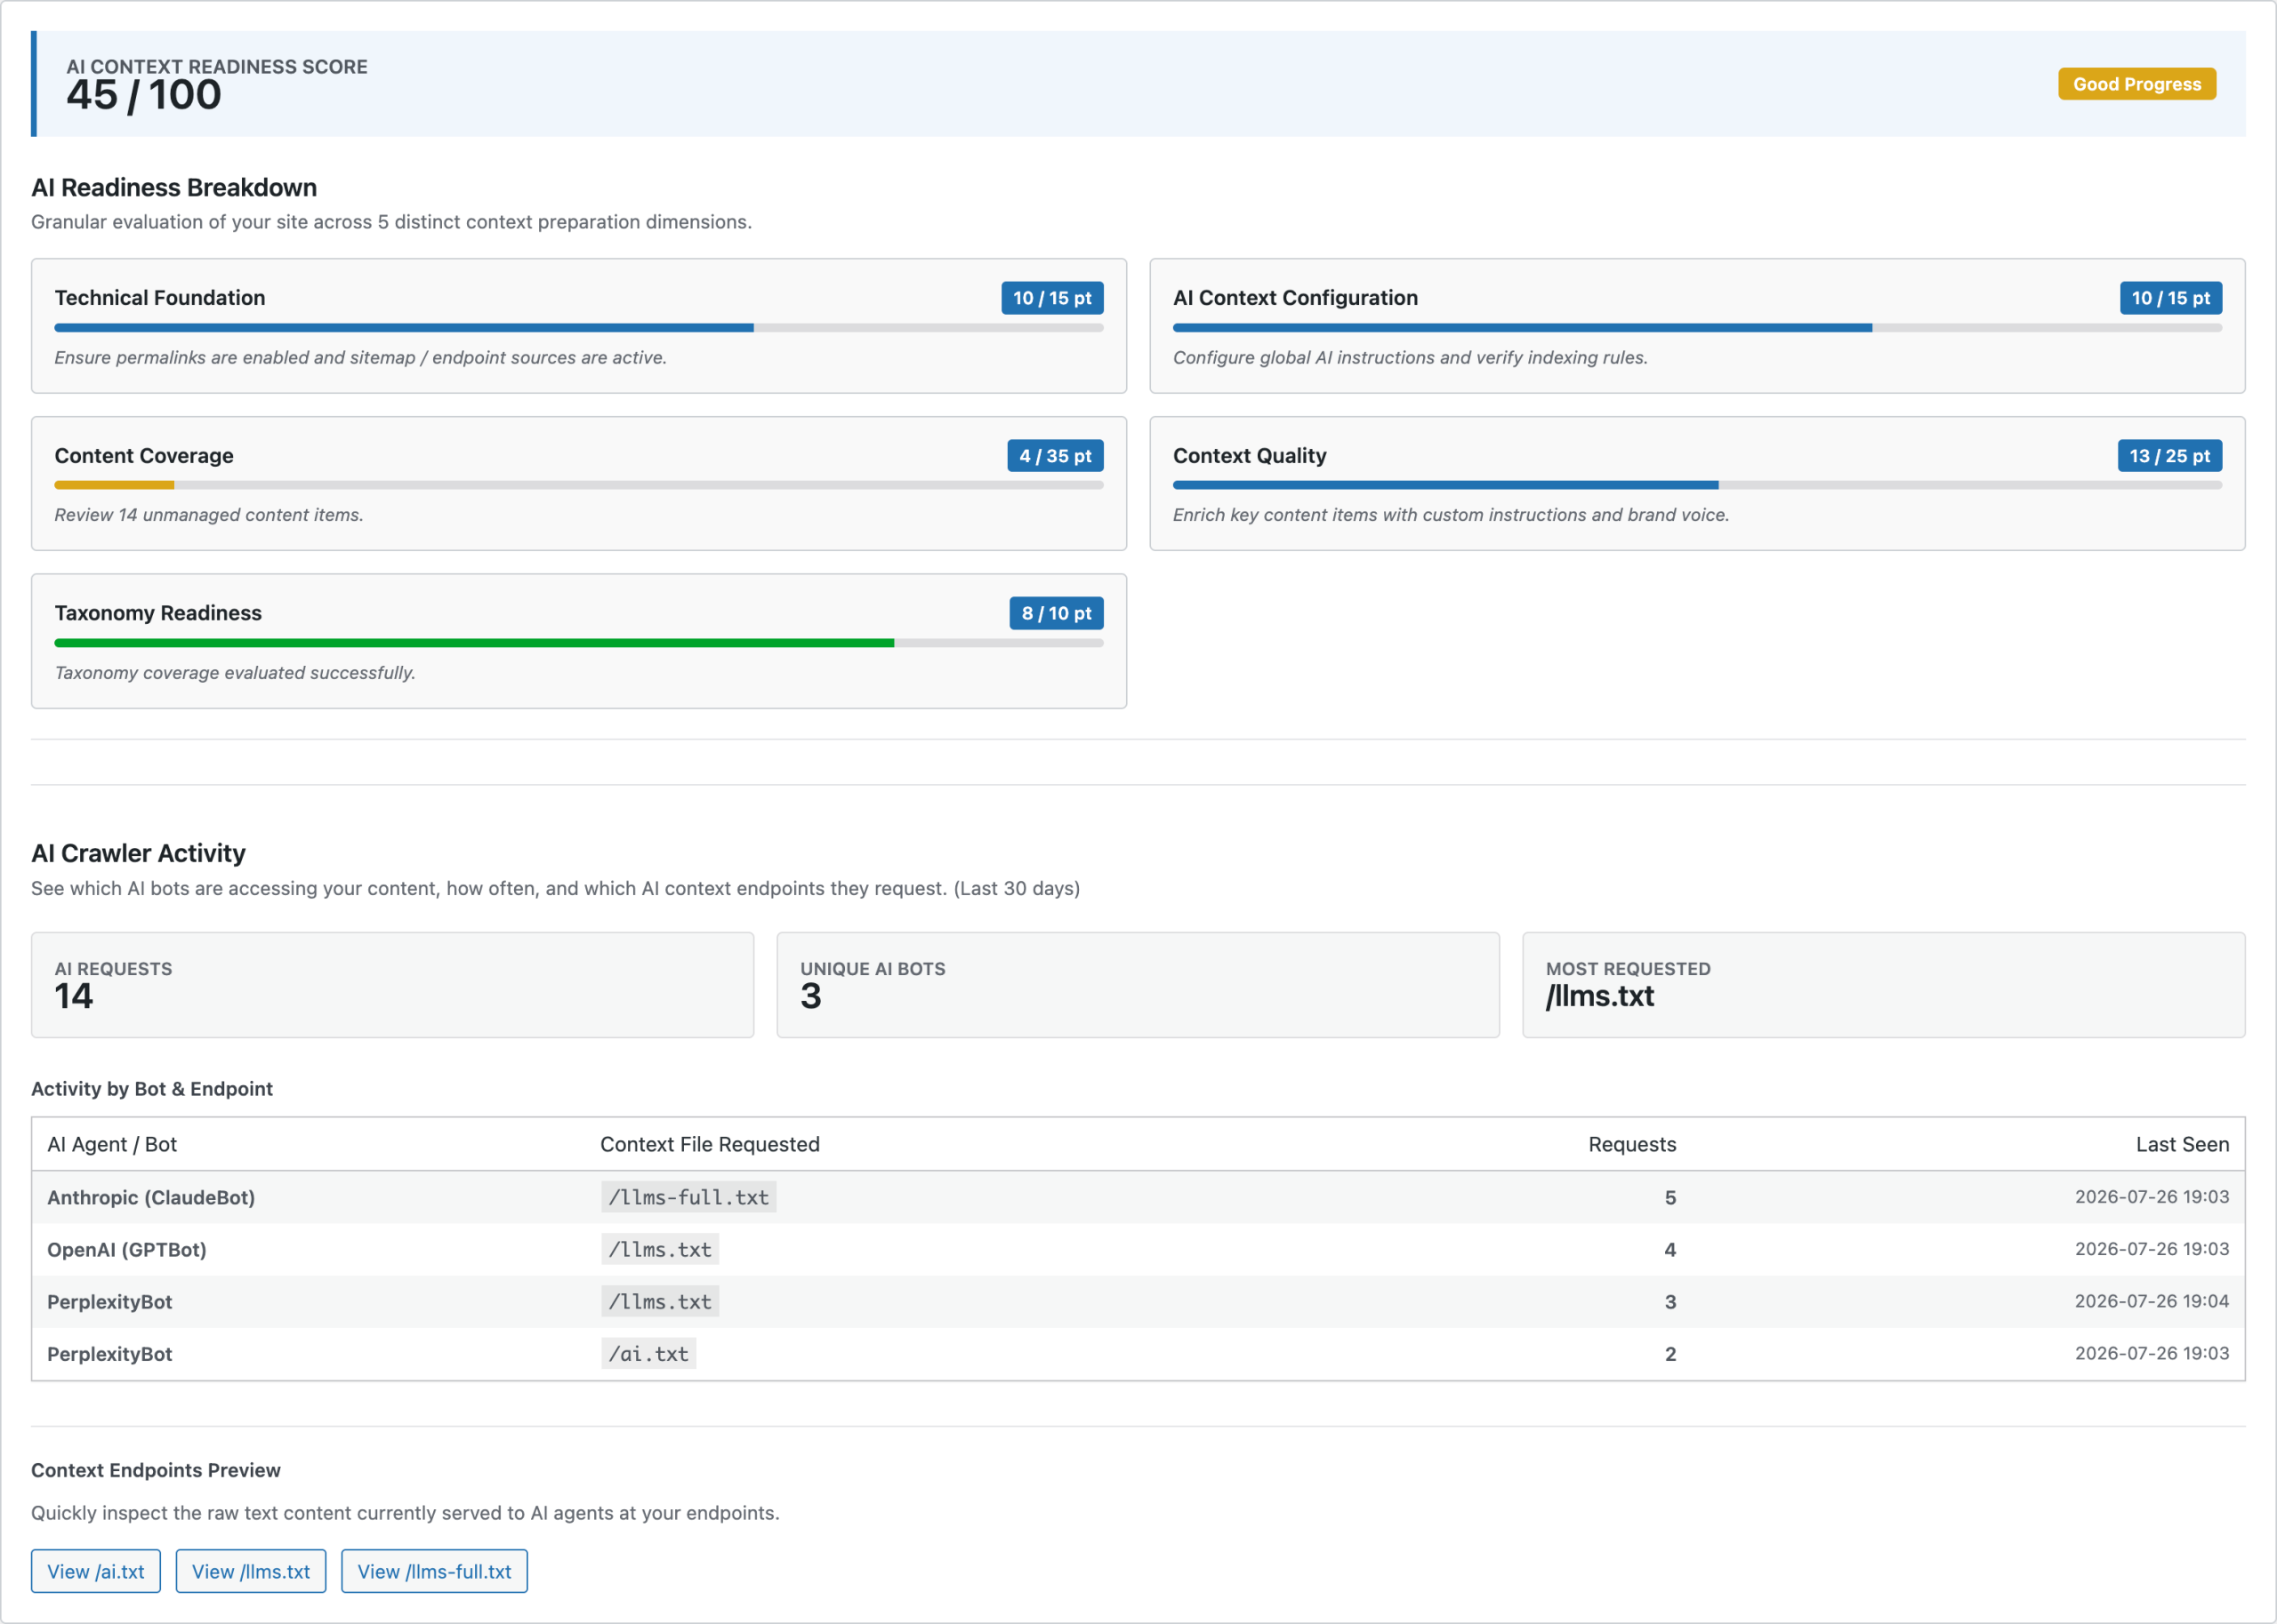Select the AI Context Configuration title
Image resolution: width=2277 pixels, height=1624 pixels.
(x=1294, y=298)
